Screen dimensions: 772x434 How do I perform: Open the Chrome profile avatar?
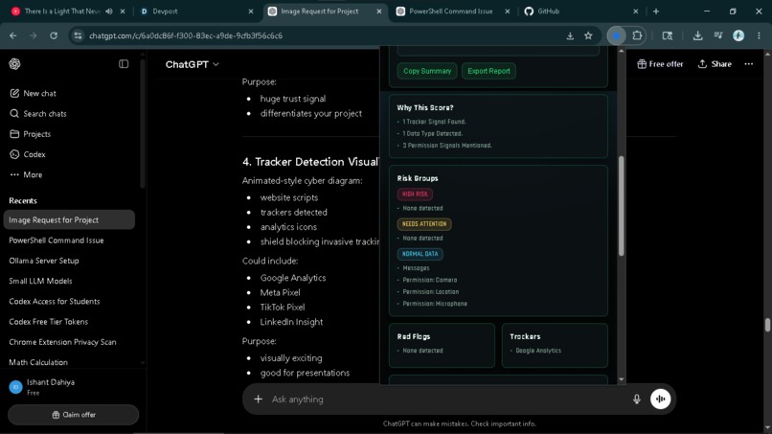(738, 35)
